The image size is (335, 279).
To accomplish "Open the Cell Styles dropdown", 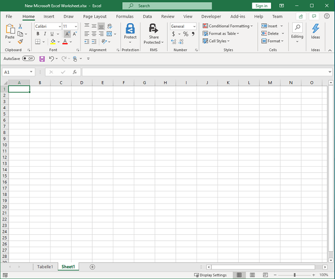I will point(216,41).
